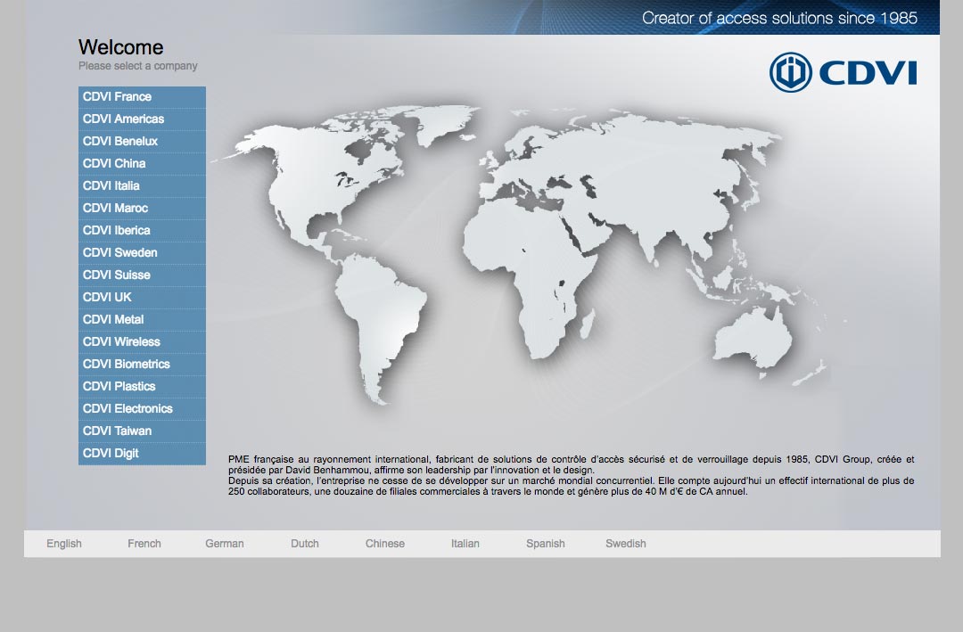Viewport: 963px width, 632px height.
Task: Select the CDVI China entry
Action: point(142,164)
